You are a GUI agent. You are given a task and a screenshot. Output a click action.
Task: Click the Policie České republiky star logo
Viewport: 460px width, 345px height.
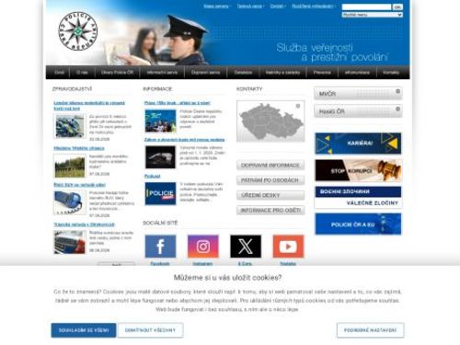[x=78, y=31]
